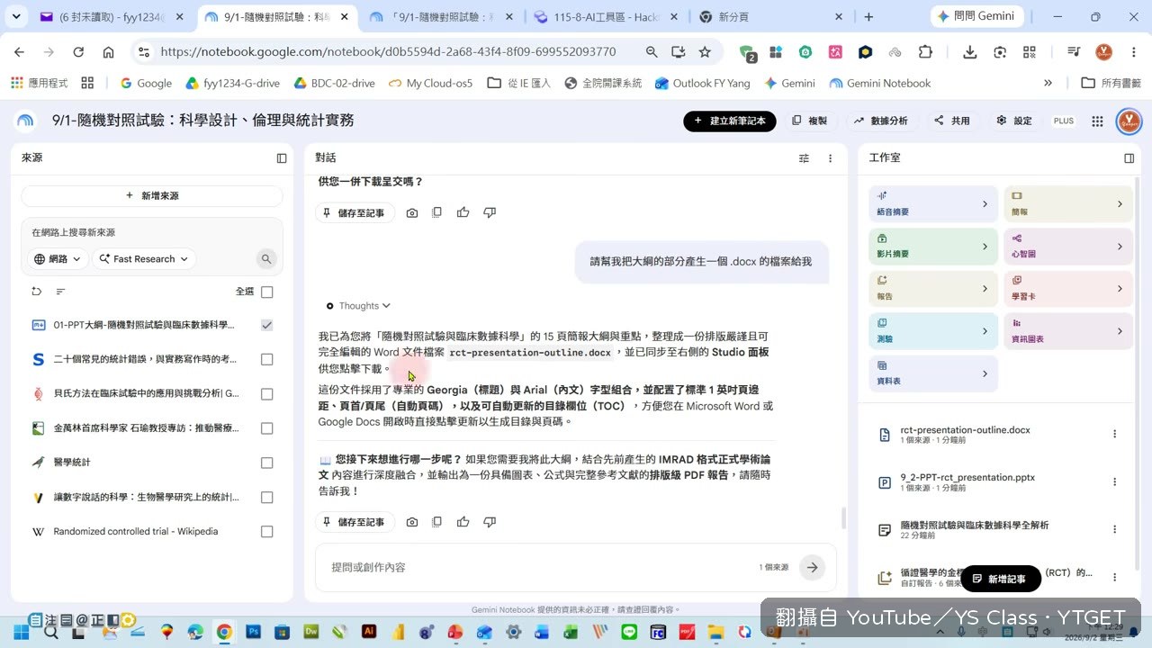Screen dimensions: 1152x648
Task: Collapse the 來源 sources panel icon
Action: pos(282,158)
